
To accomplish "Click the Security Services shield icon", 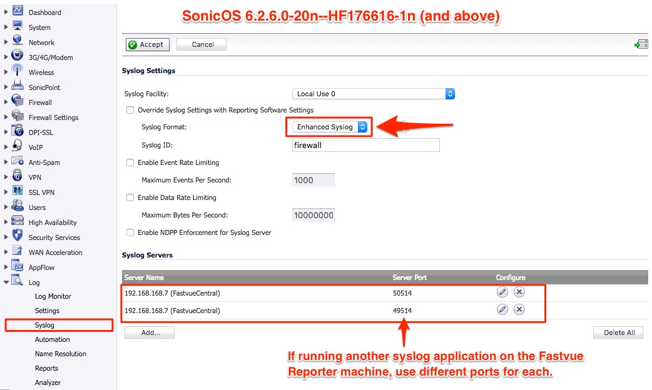I will [x=18, y=236].
